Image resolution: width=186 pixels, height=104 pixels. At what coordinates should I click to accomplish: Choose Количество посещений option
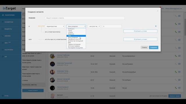coord(76,41)
